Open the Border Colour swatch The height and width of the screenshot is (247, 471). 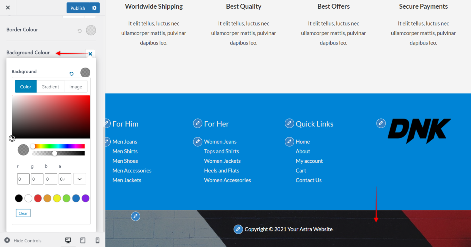91,30
